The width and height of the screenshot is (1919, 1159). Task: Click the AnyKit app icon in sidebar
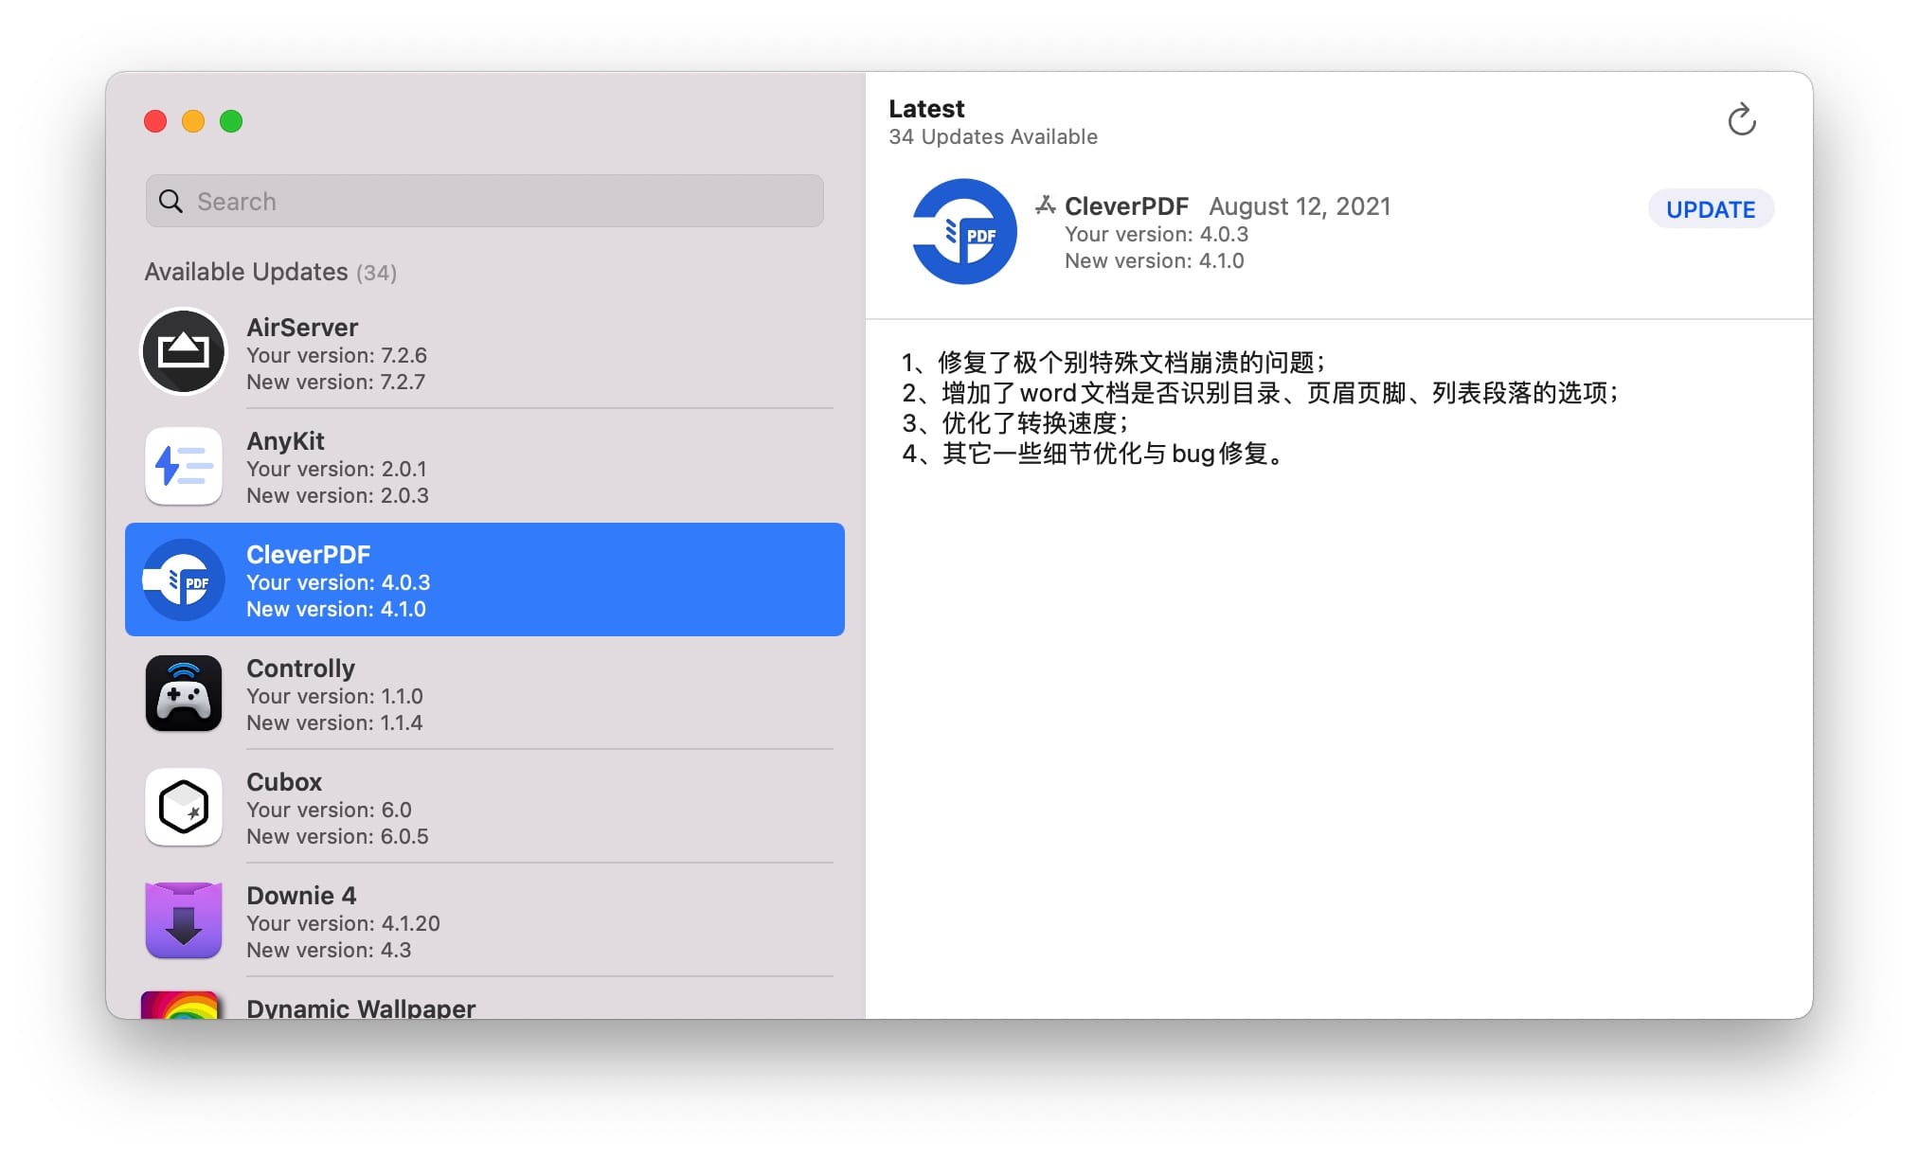tap(182, 464)
